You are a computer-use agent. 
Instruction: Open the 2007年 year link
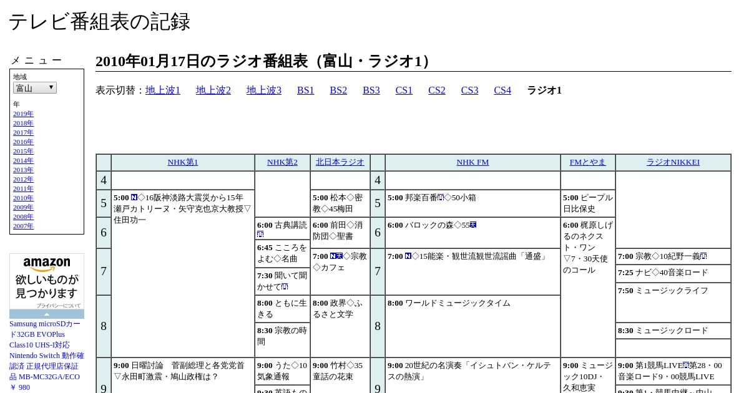point(23,226)
